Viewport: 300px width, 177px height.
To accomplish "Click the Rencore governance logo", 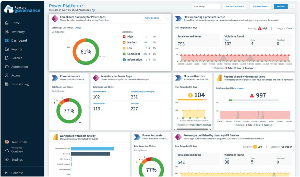I will 22,9.
